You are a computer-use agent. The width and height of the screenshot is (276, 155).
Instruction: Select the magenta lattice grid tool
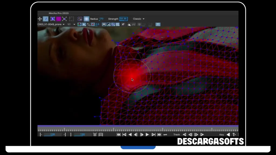[x=58, y=19]
